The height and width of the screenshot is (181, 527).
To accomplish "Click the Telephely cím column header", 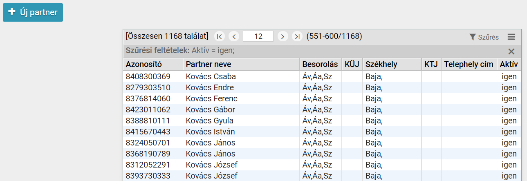I will point(469,64).
